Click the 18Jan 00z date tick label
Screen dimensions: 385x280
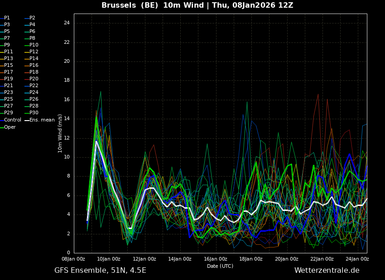tap(251, 259)
